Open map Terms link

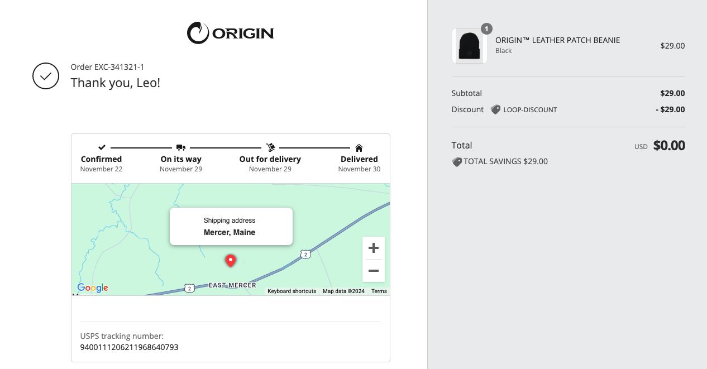[379, 291]
